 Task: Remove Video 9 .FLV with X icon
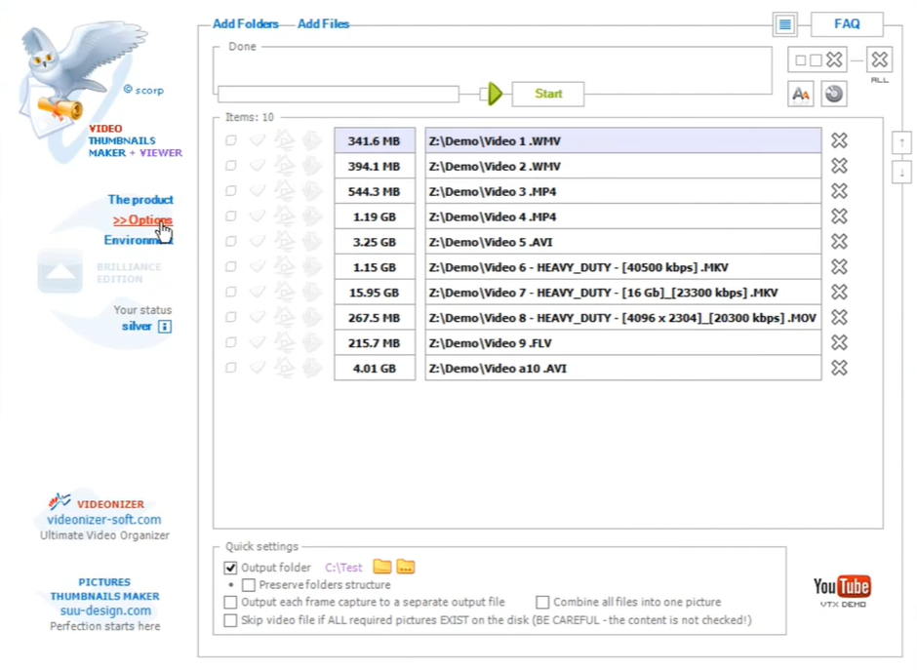click(839, 342)
